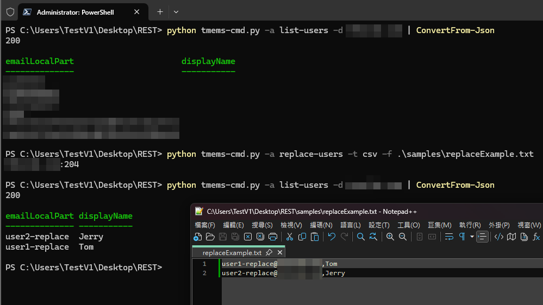Image resolution: width=543 pixels, height=305 pixels.
Task: Click the Paste clipboard icon
Action: tap(315, 237)
